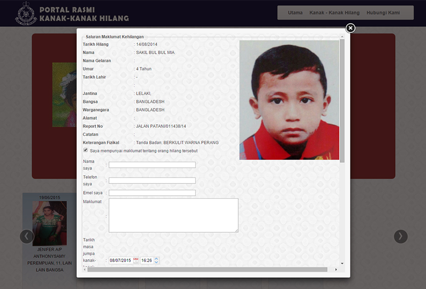Open the Utama menu item
Viewport: 426px width, 289px height.
[x=295, y=13]
